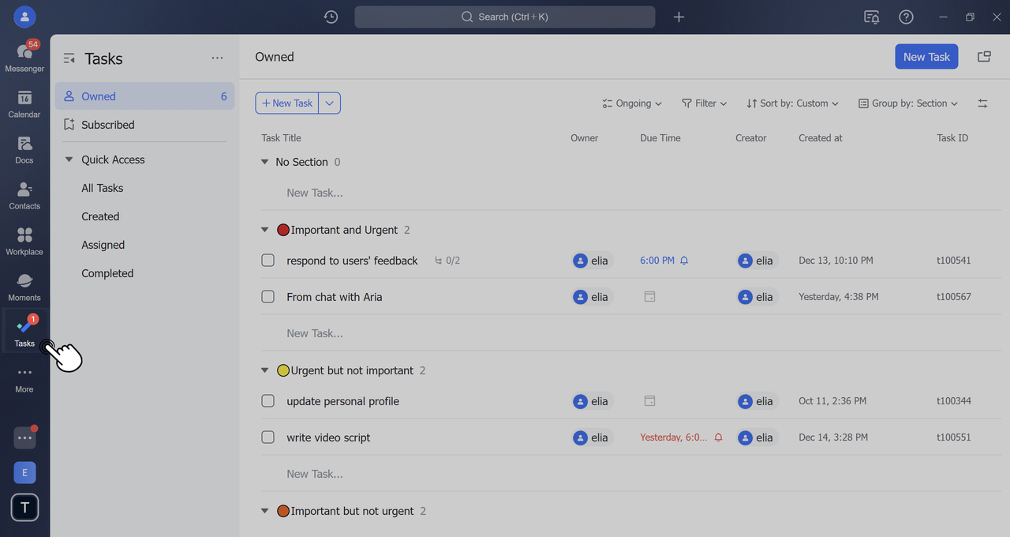This screenshot has width=1010, height=537.
Task: Collapse the Tasks side panel icon
Action: coord(69,58)
